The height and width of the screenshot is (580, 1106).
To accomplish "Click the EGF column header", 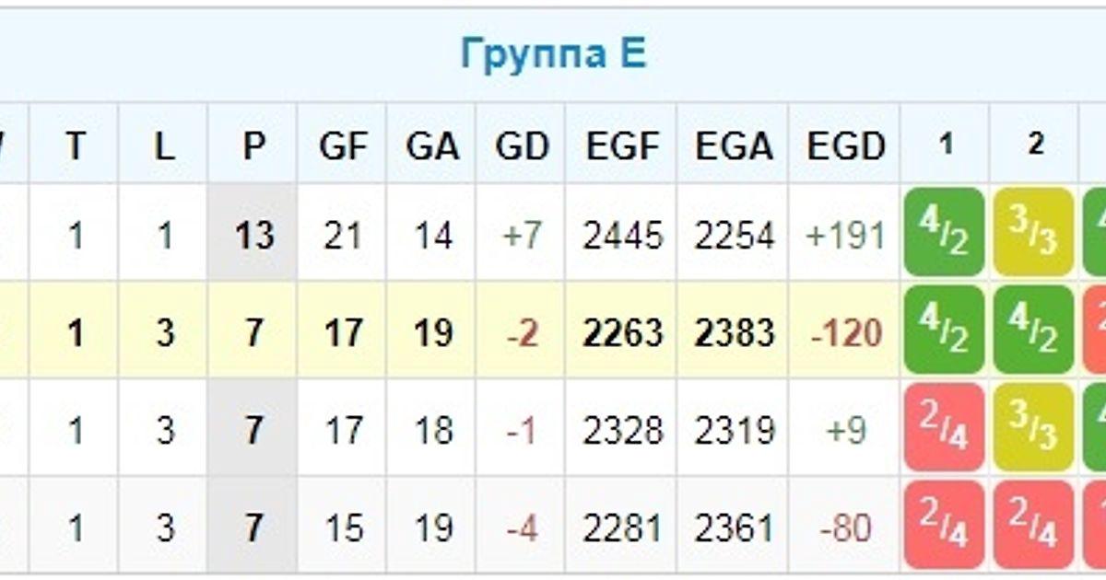I will pos(622,145).
